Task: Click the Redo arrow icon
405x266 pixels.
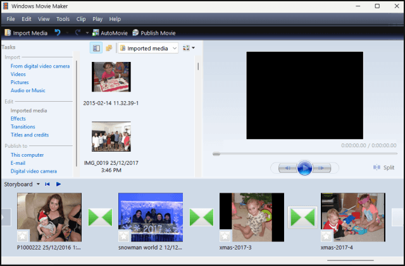Action: click(77, 32)
